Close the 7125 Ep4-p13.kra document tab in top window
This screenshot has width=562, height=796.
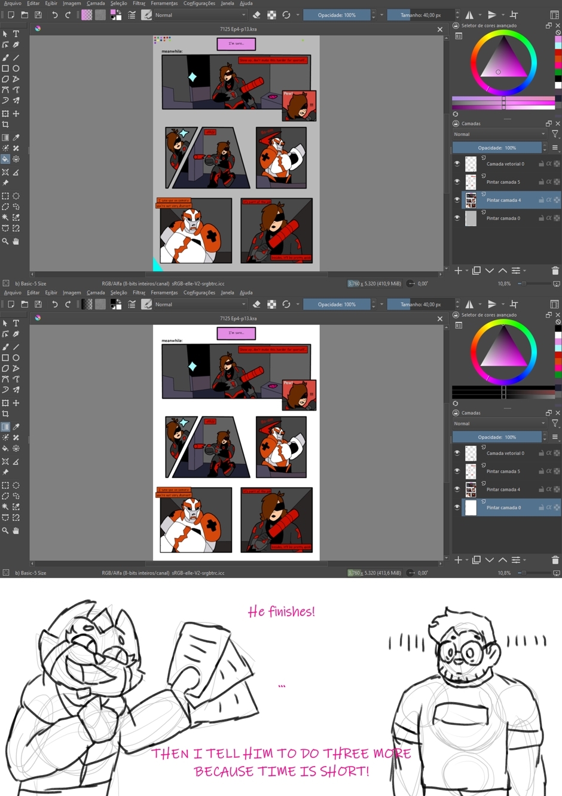click(440, 29)
